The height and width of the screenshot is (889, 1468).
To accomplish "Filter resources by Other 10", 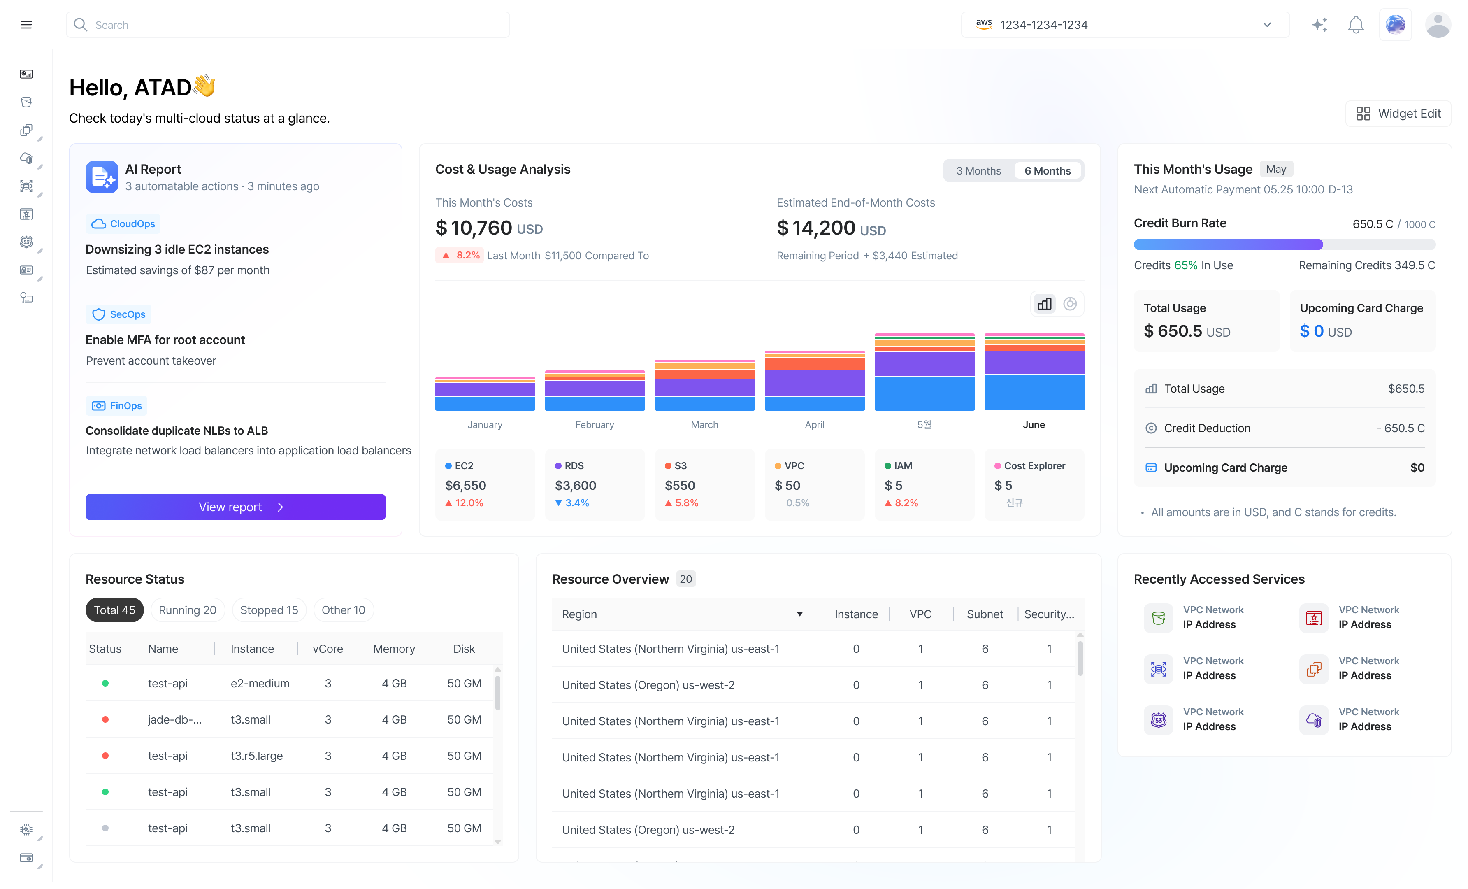I will (x=343, y=610).
